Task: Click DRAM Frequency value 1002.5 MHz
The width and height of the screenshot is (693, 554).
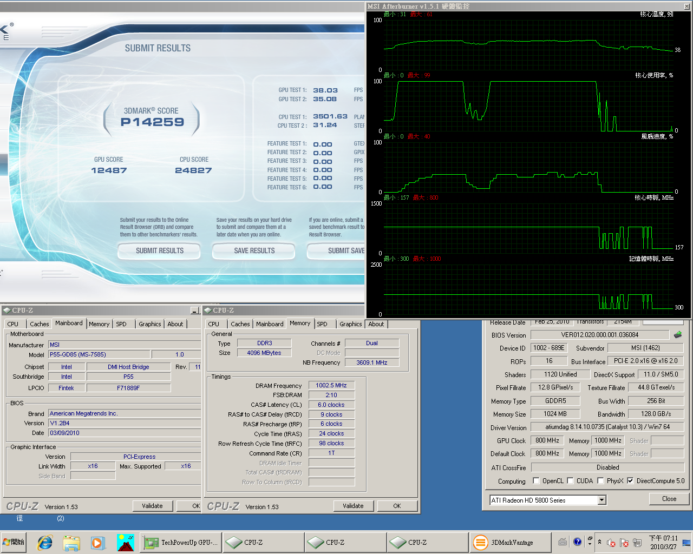Action: coord(331,385)
